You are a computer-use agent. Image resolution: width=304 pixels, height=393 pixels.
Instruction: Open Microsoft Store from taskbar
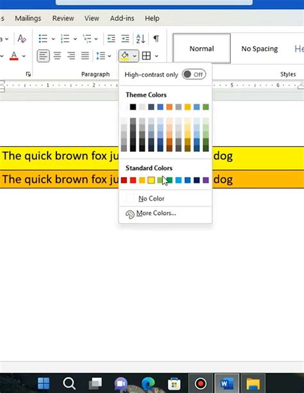(174, 383)
